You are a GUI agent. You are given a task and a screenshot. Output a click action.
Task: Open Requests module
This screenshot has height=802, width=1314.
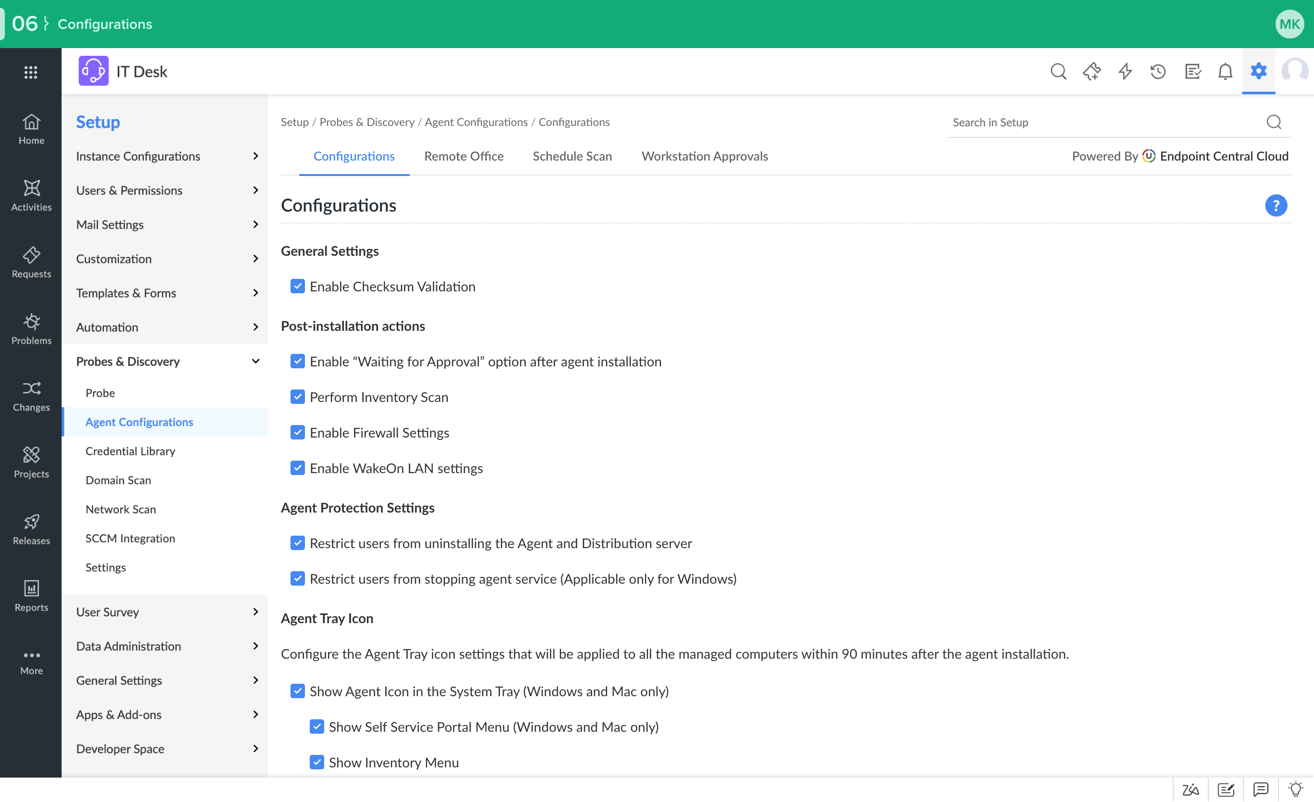click(x=31, y=263)
